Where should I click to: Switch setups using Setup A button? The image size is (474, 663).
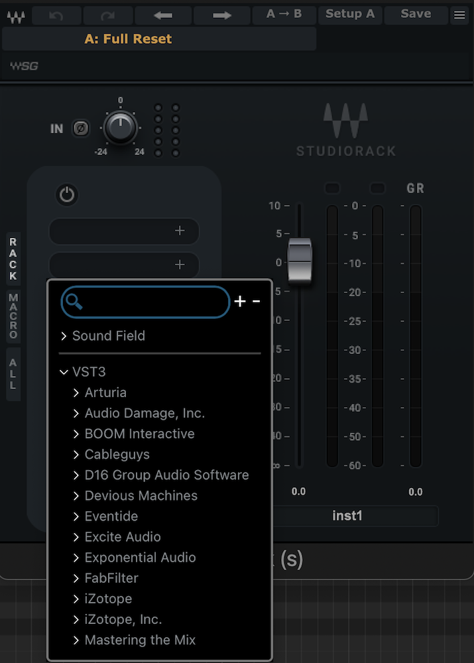click(x=350, y=15)
